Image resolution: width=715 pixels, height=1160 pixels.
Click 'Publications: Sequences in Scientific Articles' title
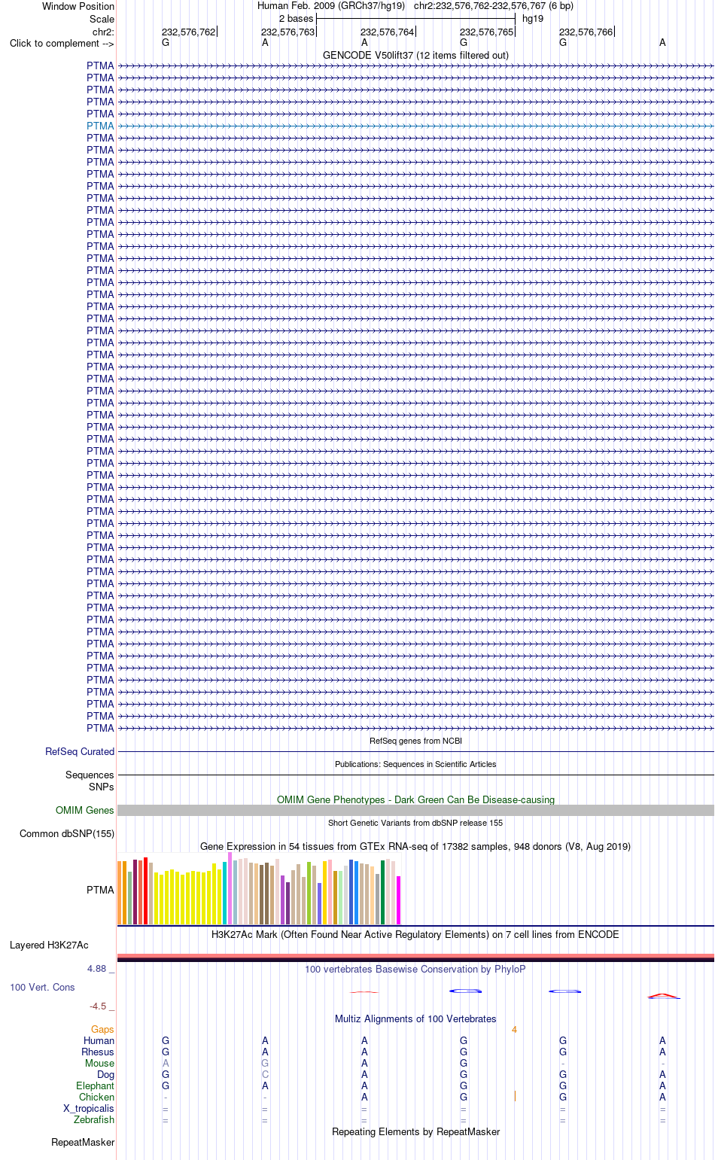tap(415, 764)
